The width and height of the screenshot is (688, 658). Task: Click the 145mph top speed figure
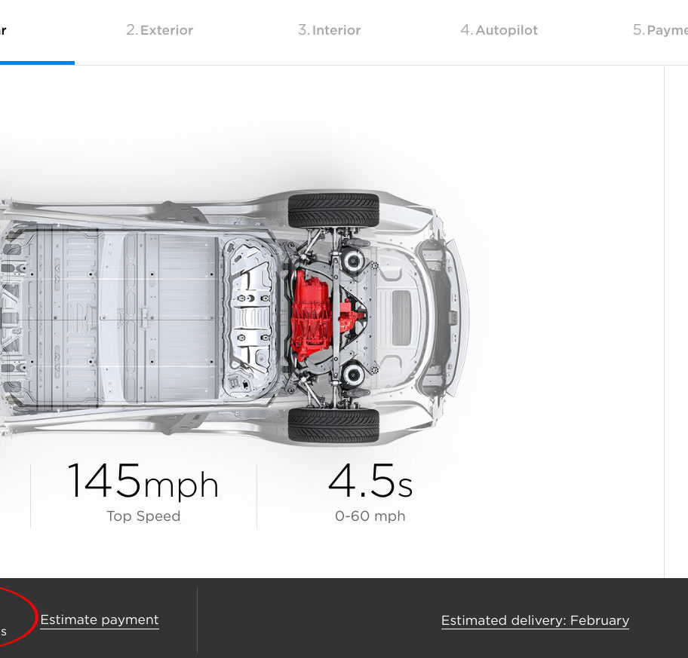point(143,482)
